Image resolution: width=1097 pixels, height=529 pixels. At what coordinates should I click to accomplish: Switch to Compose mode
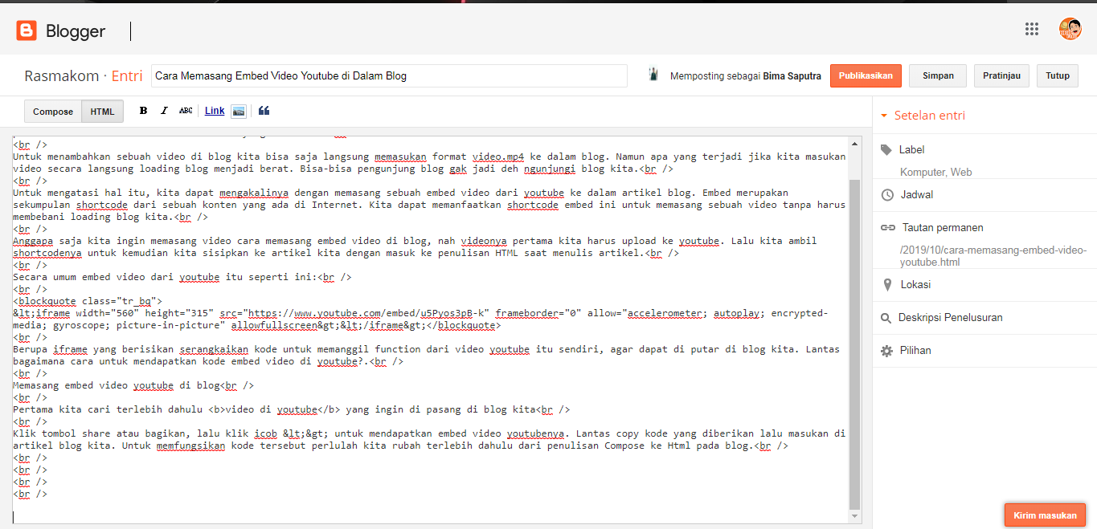(x=53, y=112)
